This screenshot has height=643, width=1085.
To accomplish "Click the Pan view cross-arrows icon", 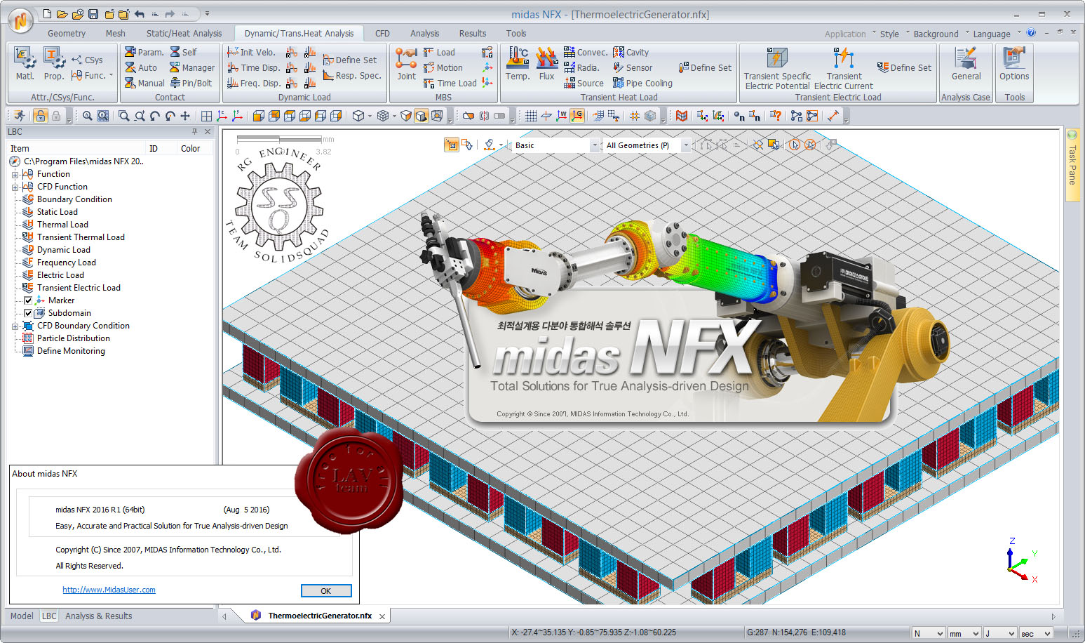I will (x=185, y=116).
